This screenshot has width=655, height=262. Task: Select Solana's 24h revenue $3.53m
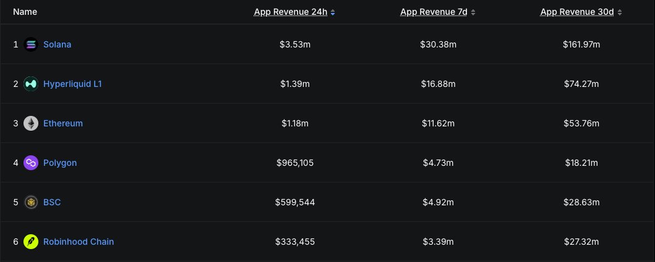[x=295, y=44]
